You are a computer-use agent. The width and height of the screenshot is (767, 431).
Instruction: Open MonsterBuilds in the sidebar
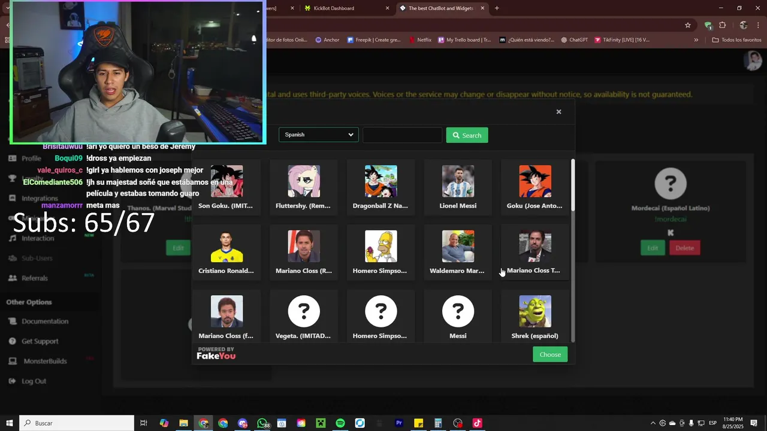pyautogui.click(x=45, y=361)
